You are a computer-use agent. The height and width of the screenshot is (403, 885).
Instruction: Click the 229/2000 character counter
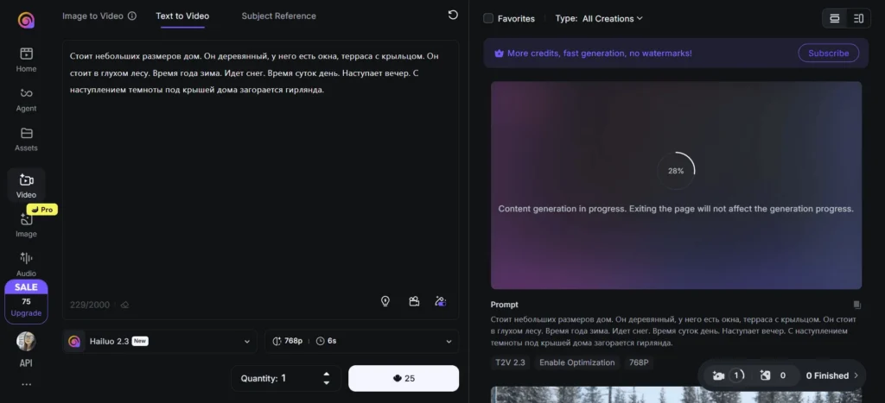click(x=90, y=305)
